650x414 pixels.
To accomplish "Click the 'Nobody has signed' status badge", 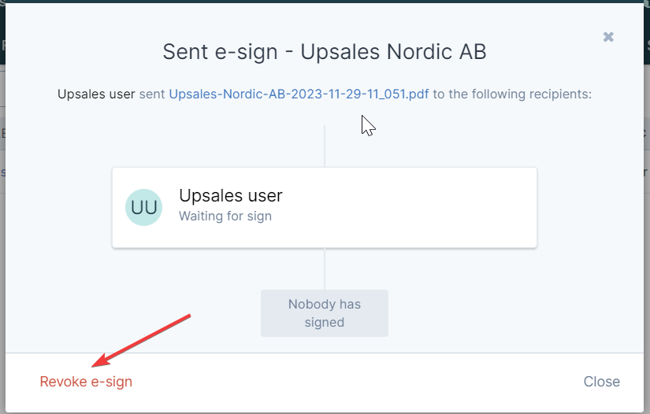I will 325,313.
